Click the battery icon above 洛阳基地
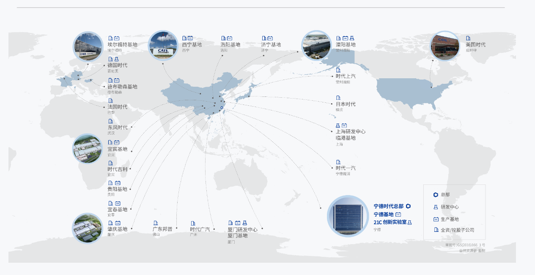This screenshot has height=275, width=535. click(x=229, y=38)
